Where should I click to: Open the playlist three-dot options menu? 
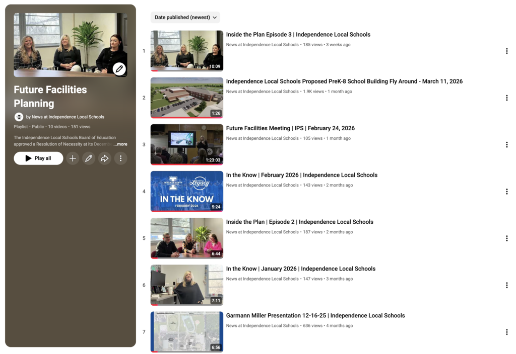(x=120, y=158)
